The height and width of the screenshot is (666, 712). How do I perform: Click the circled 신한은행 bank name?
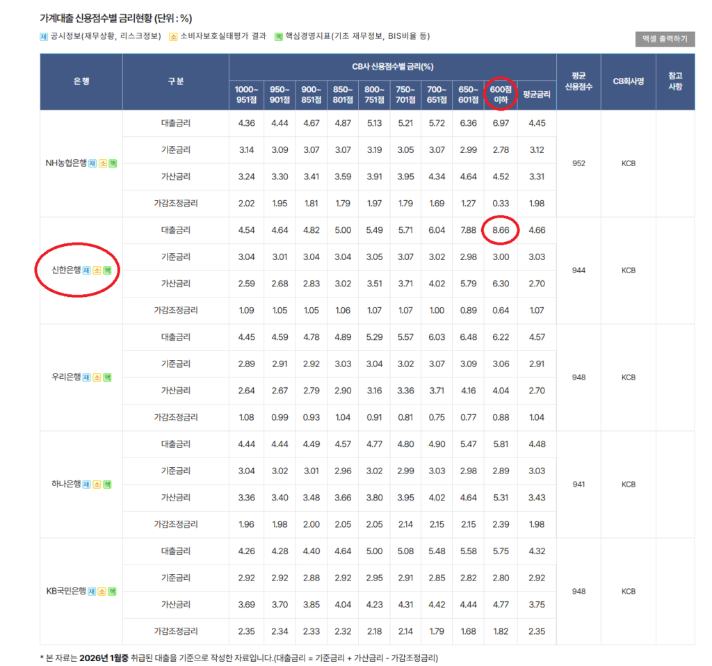click(67, 270)
